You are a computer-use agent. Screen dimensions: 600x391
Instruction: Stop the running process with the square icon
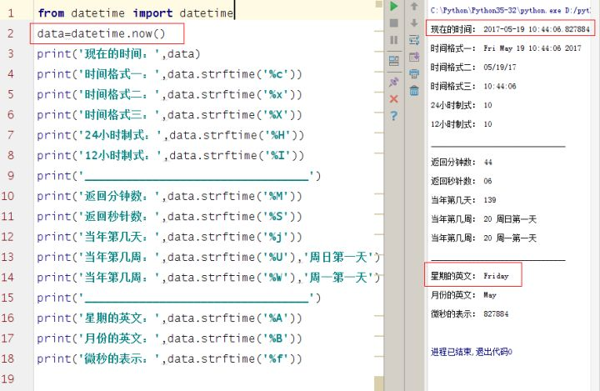tap(393, 23)
